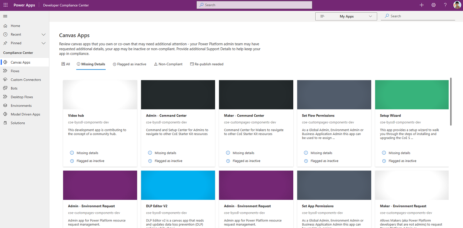Image resolution: width=463 pixels, height=228 pixels.
Task: Click the plus icon to create new
Action: (x=422, y=5)
